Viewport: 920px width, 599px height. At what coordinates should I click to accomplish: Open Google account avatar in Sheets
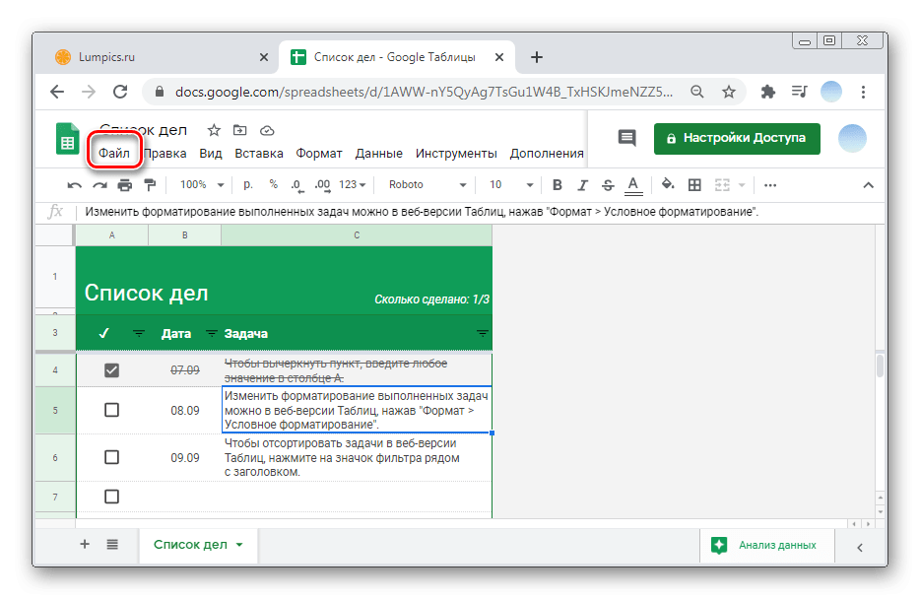852,139
